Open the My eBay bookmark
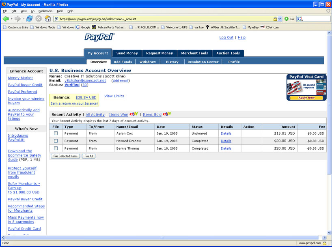This screenshot has height=247, width=332. (251, 27)
